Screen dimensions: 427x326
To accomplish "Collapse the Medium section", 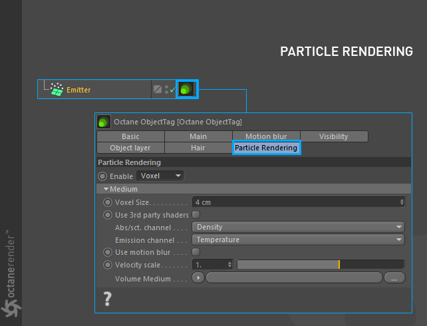I will [x=106, y=189].
